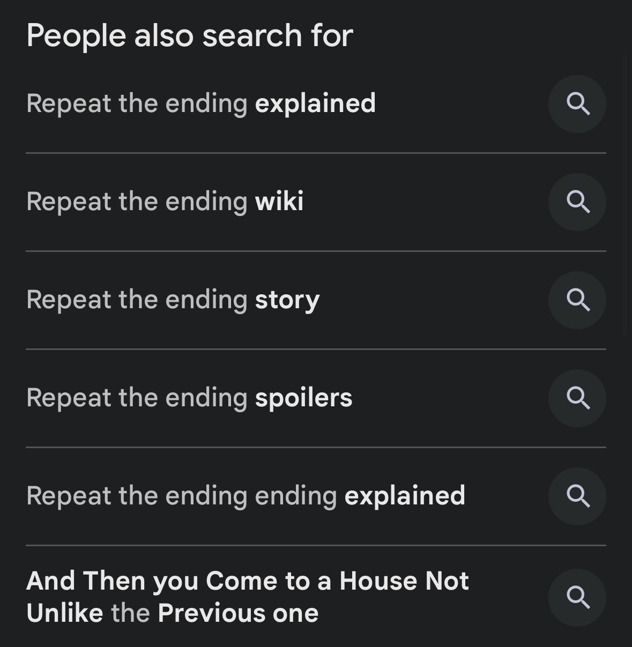The height and width of the screenshot is (647, 632).
Task: Click bold 'explained' in the first suggestion
Action: pyautogui.click(x=315, y=103)
